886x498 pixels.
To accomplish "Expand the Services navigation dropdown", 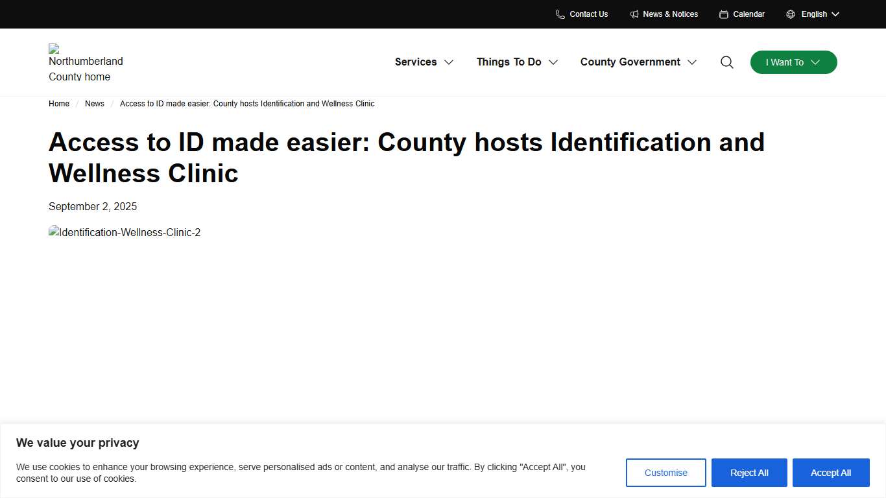I will (x=449, y=62).
